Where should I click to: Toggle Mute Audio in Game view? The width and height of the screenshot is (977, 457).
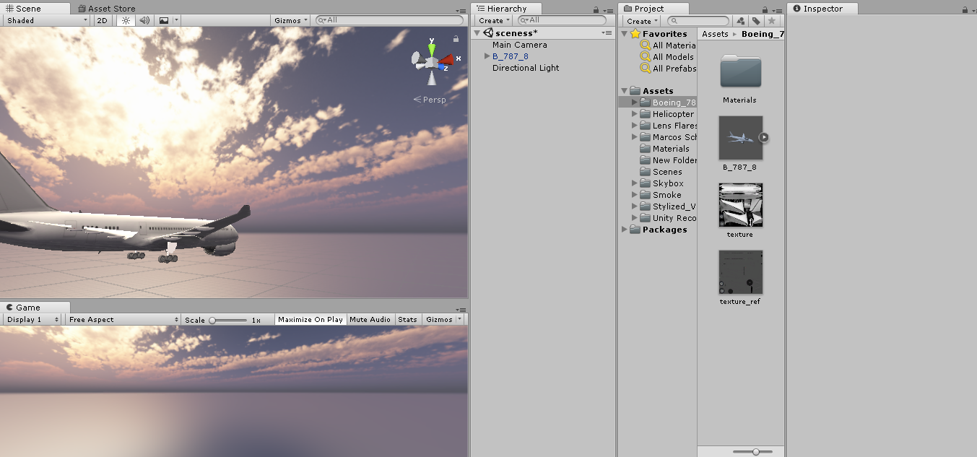(370, 319)
